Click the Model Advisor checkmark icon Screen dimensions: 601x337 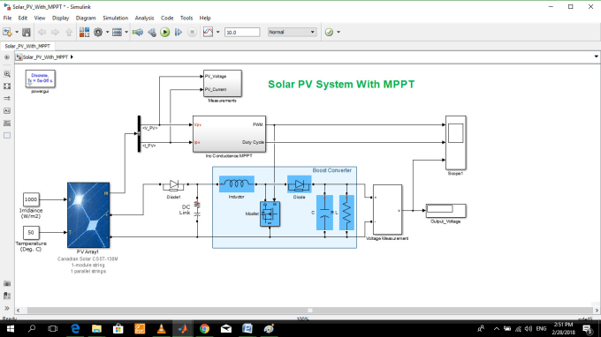click(x=329, y=32)
